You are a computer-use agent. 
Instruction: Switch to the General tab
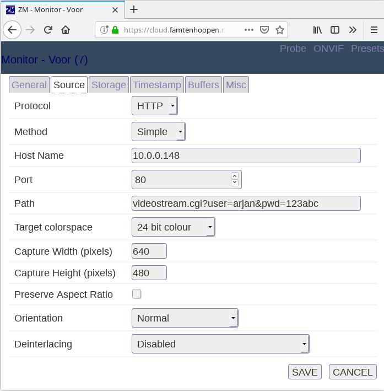click(29, 84)
